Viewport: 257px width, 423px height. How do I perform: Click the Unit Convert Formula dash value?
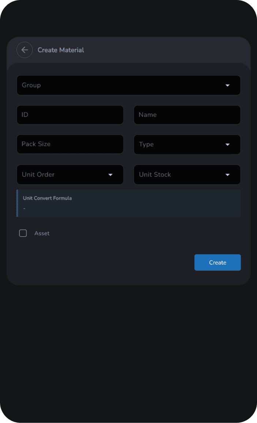click(x=24, y=209)
